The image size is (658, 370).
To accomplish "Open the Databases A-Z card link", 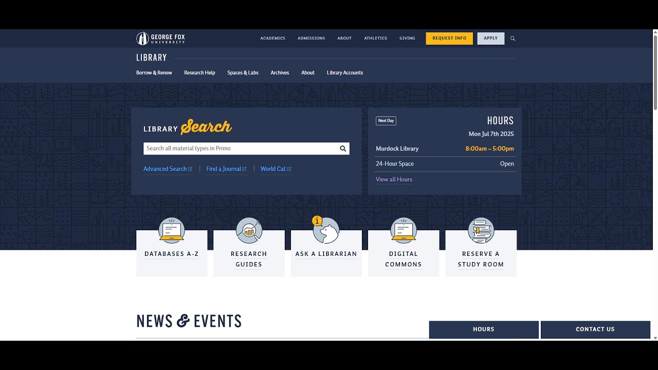I will (x=172, y=254).
